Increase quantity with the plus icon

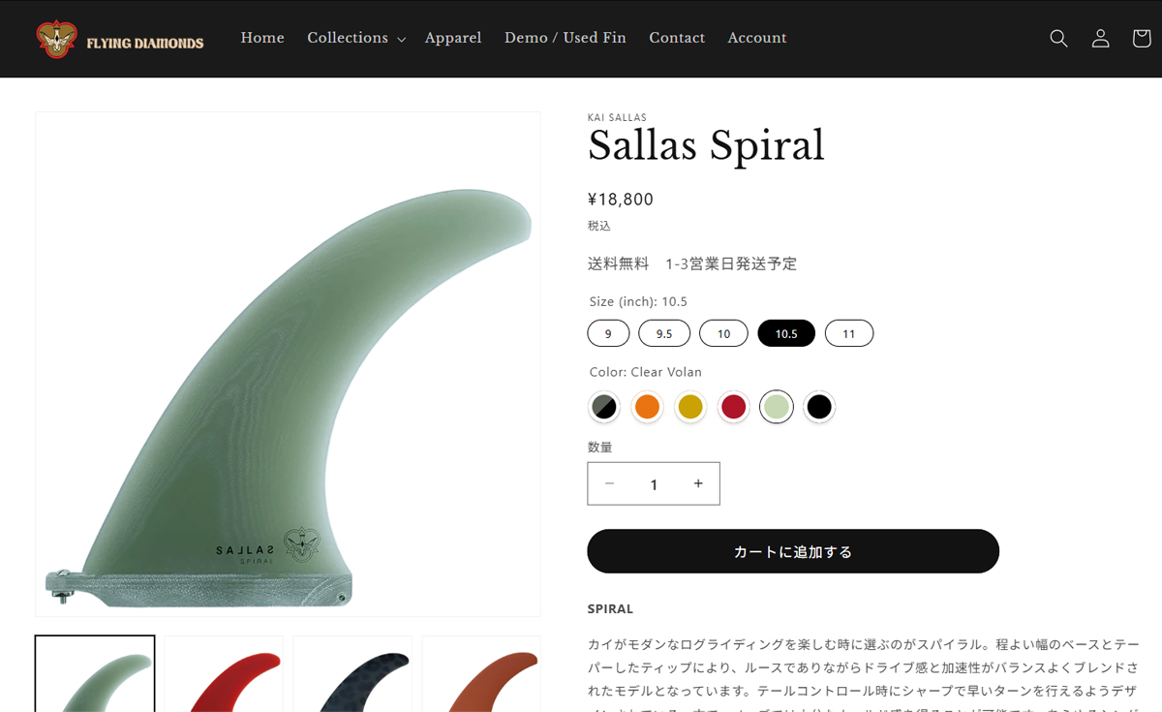coord(698,483)
